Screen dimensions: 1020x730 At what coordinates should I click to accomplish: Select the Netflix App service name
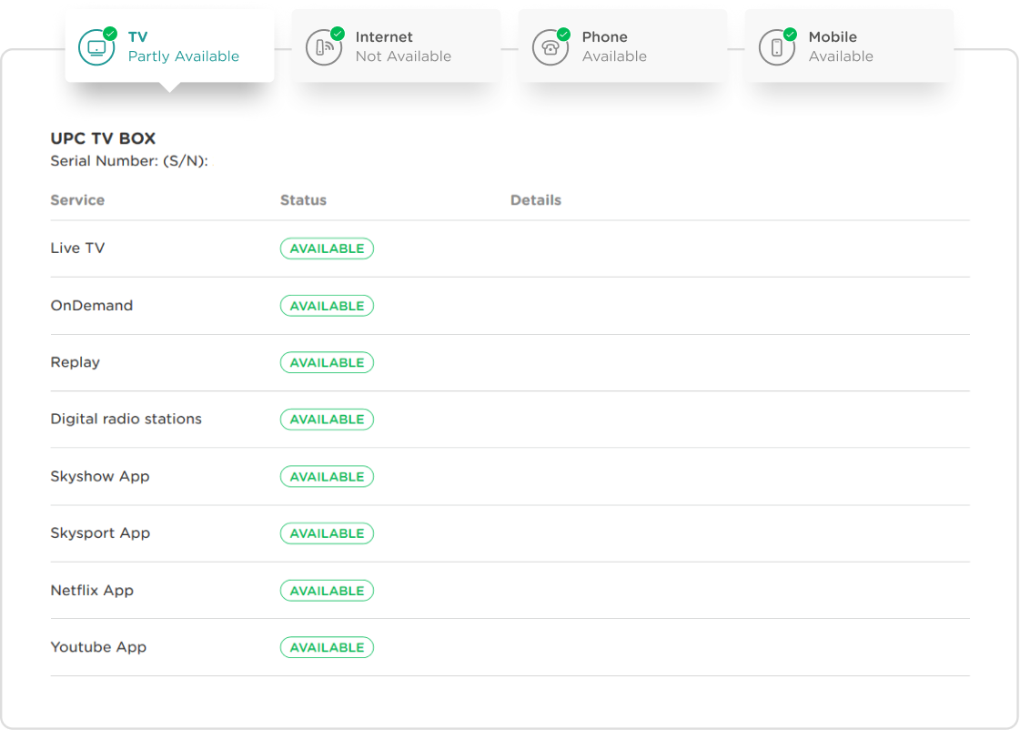pos(92,591)
